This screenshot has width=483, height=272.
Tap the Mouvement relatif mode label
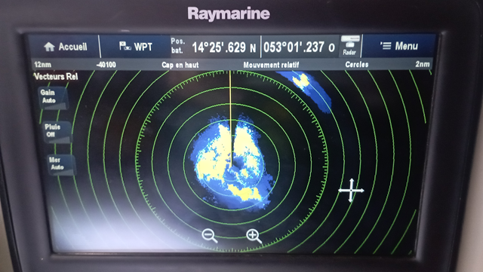tap(271, 65)
